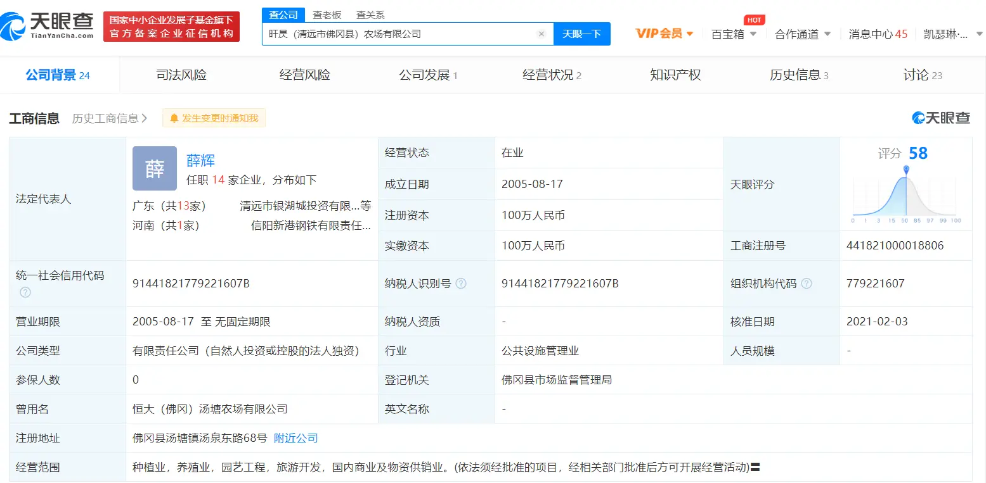Expand the VIP会员 dropdown
This screenshot has width=986, height=483.
(665, 34)
